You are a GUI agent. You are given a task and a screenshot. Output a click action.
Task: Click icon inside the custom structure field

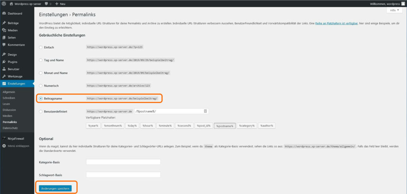click(x=205, y=111)
